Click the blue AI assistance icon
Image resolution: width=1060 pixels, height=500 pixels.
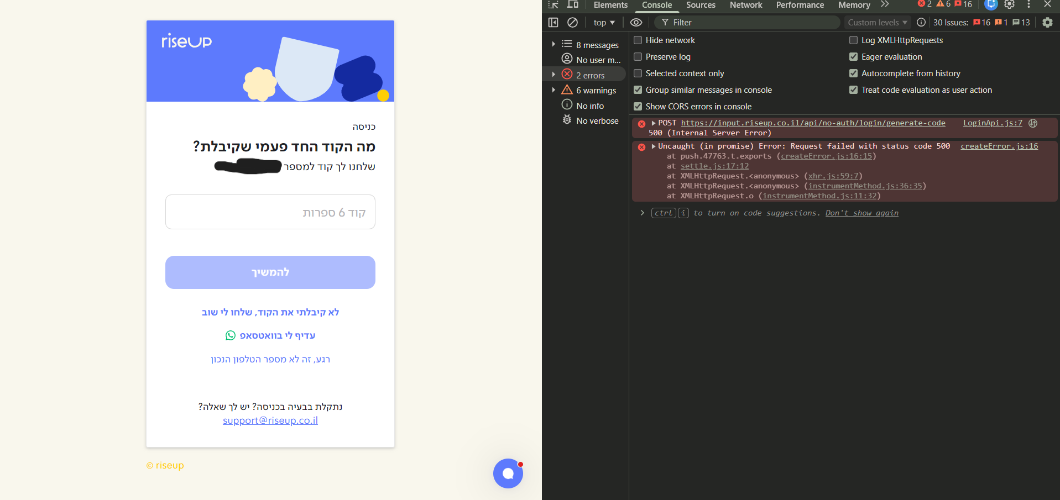(991, 4)
